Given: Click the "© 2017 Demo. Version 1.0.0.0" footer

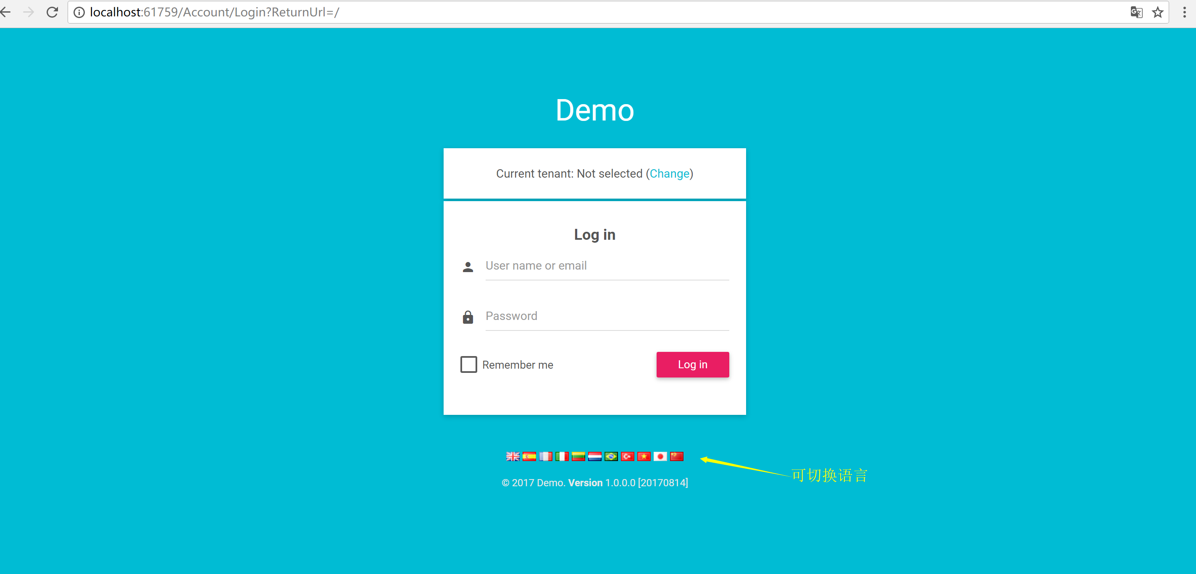Looking at the screenshot, I should point(595,482).
